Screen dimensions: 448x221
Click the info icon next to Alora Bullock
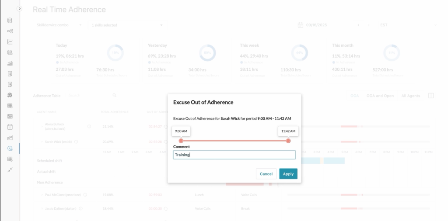(x=89, y=127)
